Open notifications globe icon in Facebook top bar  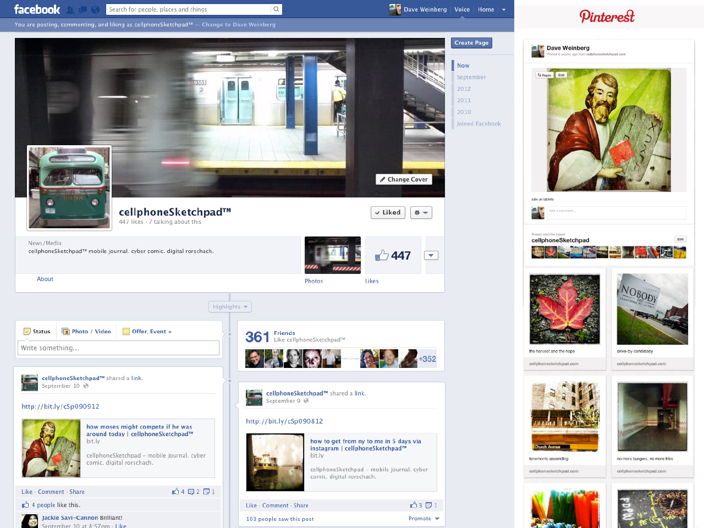(95, 9)
